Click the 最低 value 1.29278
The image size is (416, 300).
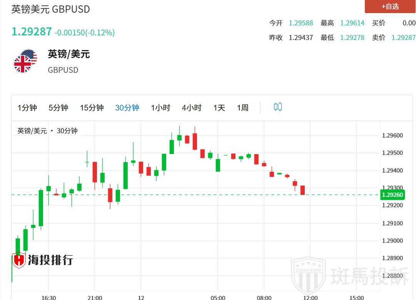tap(353, 38)
